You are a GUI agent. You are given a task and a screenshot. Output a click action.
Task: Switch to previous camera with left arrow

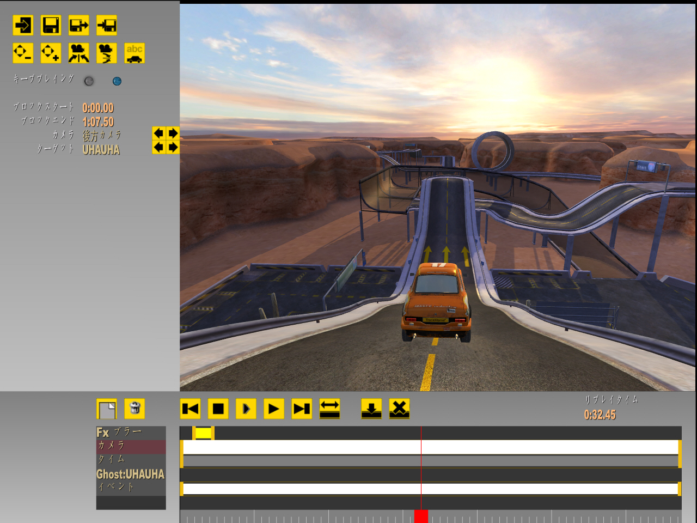(x=158, y=133)
